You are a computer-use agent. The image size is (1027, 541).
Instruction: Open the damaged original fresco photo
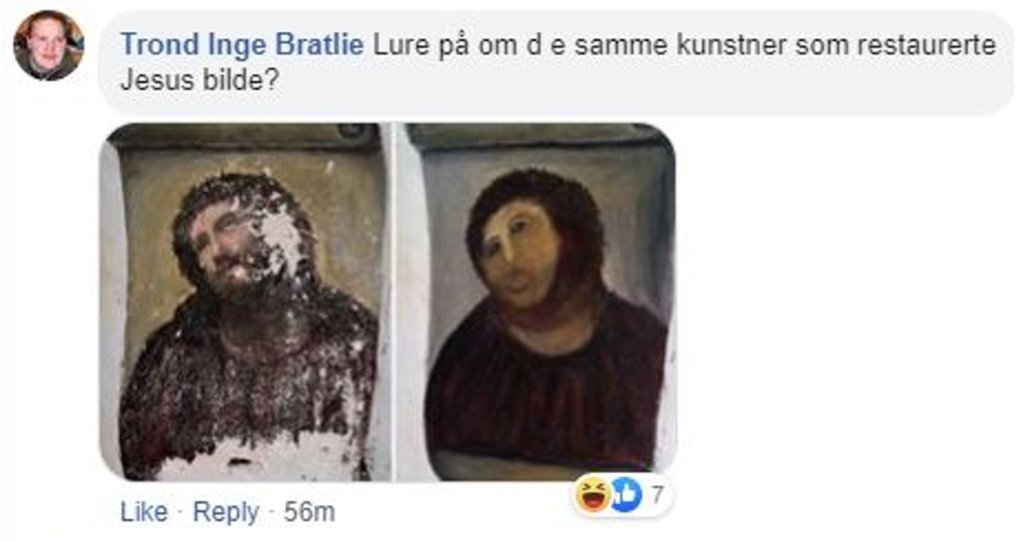(x=245, y=301)
